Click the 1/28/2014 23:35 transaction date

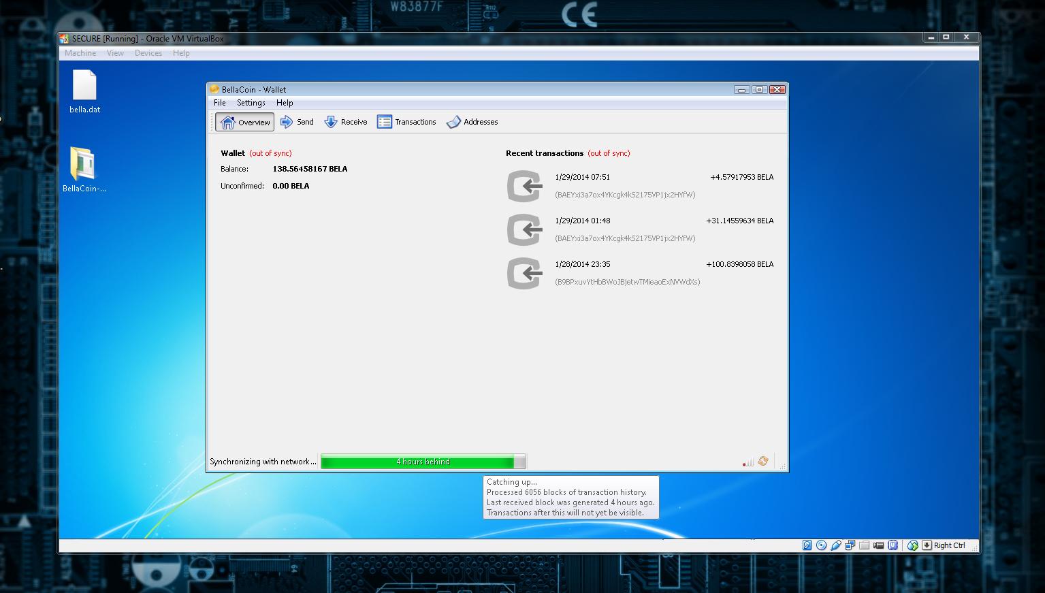(583, 264)
